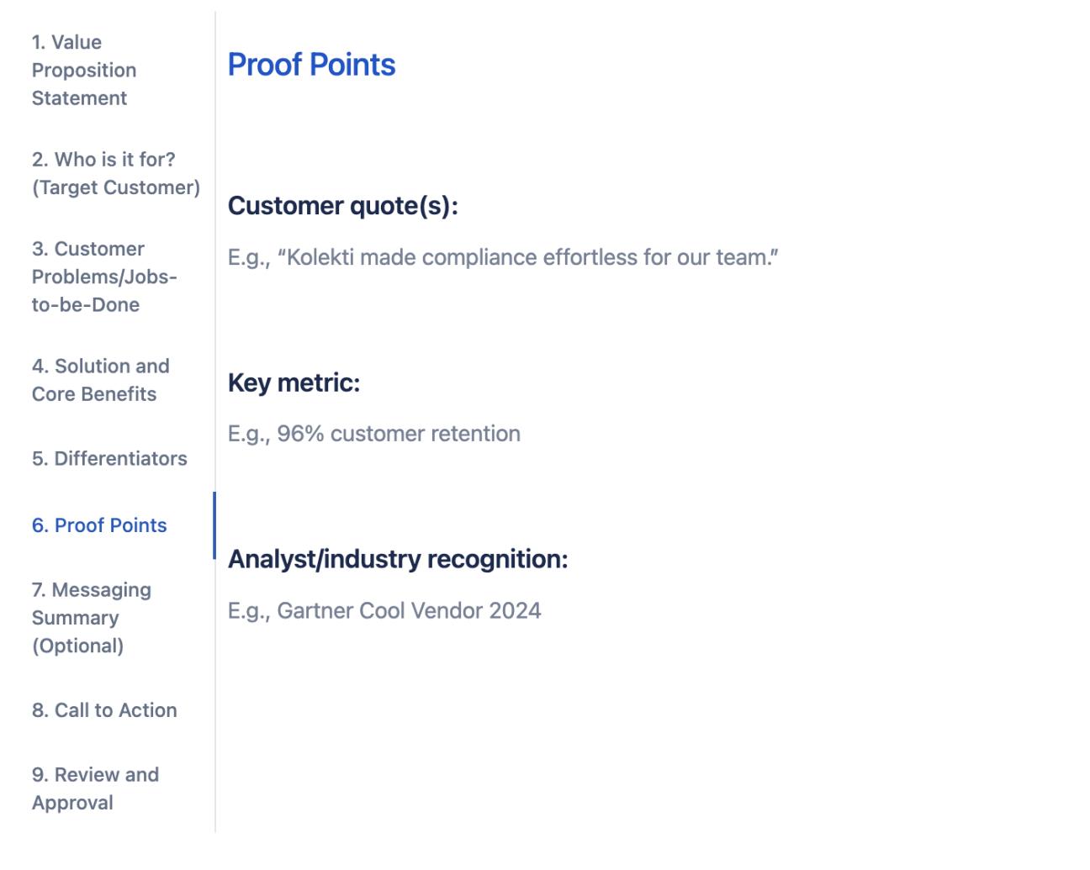Navigate to the Call to Action section
The height and width of the screenshot is (870, 1090).
pyautogui.click(x=103, y=710)
